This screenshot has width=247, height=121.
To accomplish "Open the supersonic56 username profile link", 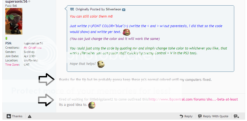I will pos(17,2).
